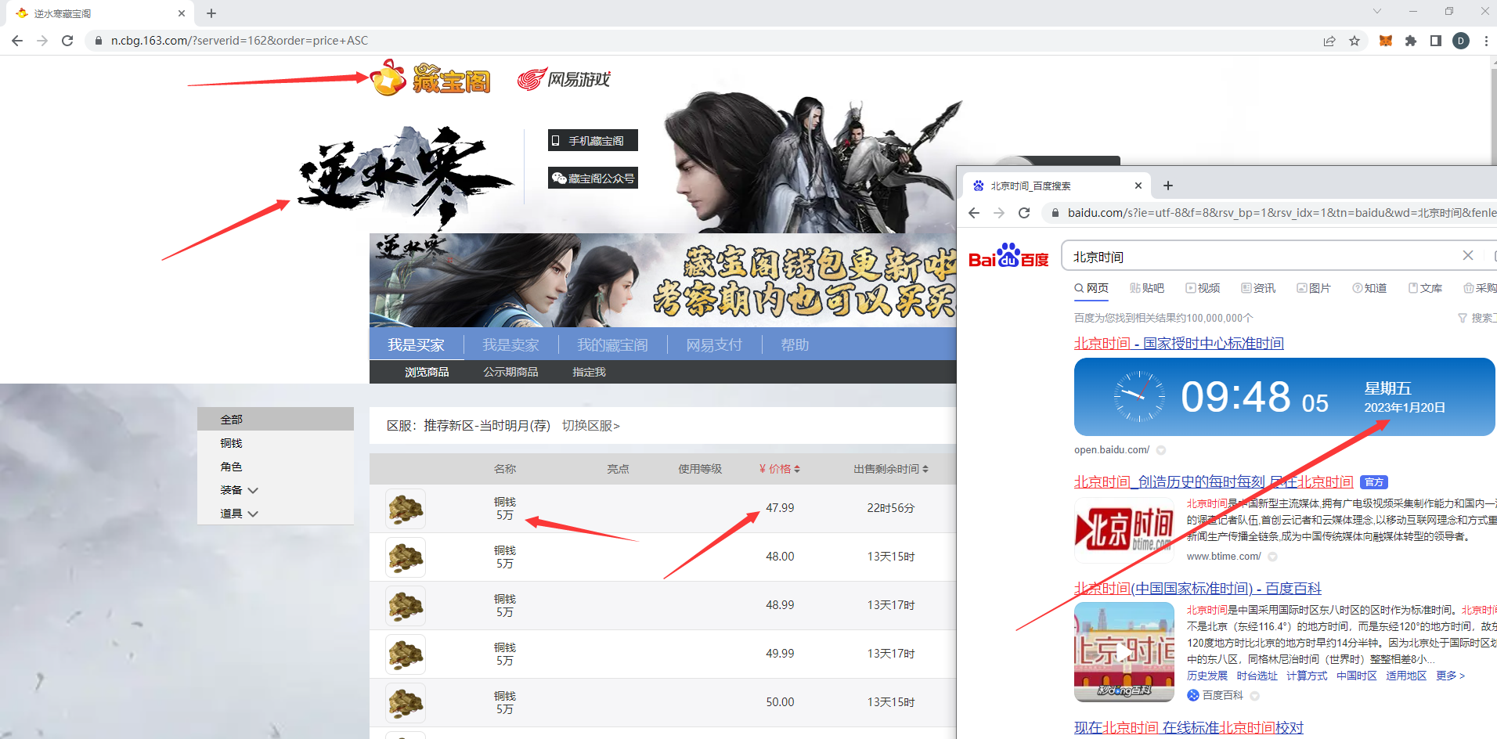Open 帮助 tab
Viewport: 1497px width, 739px height.
[795, 344]
